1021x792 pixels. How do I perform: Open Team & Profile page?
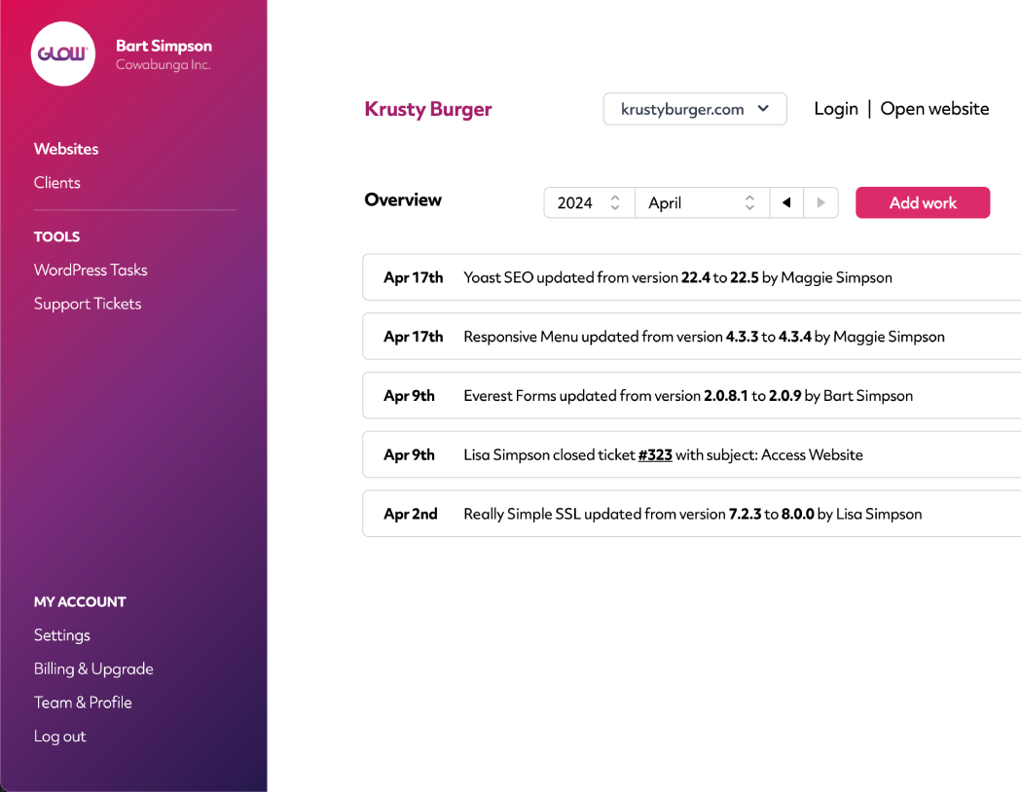(x=83, y=702)
